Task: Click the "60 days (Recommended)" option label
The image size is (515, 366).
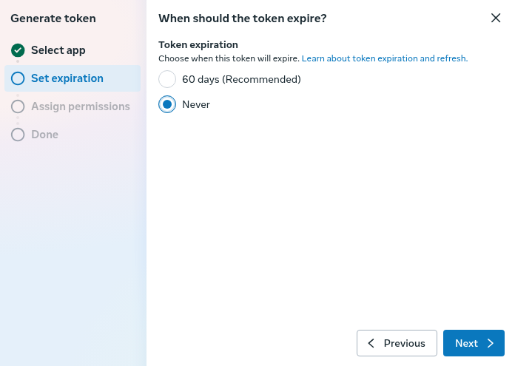Action: tap(241, 79)
